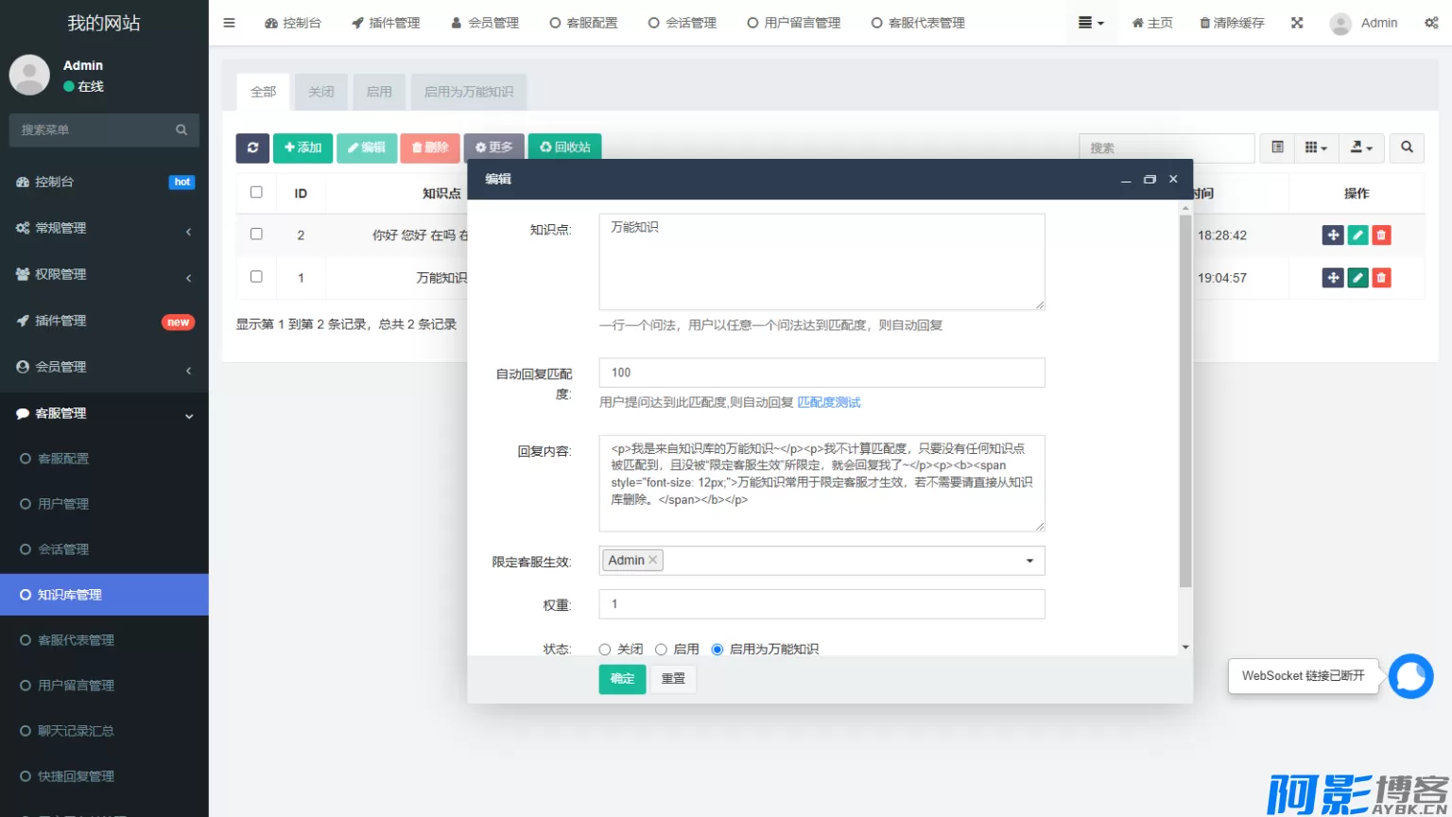Click the 确定 confirm button
The height and width of the screenshot is (817, 1452).
point(622,679)
